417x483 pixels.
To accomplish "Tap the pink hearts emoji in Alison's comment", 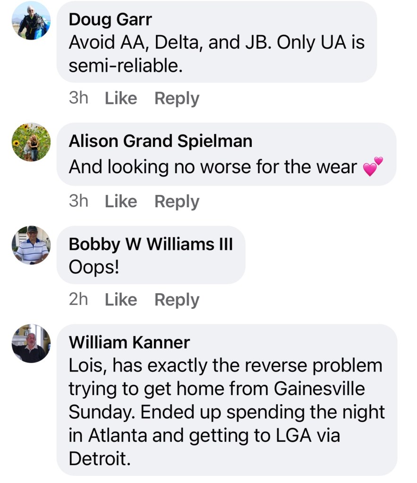I will click(x=373, y=167).
